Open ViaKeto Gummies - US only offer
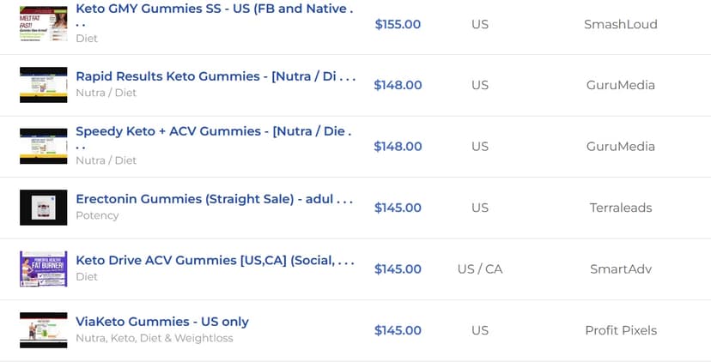Viewport: 711px width, 362px height. pyautogui.click(x=162, y=322)
